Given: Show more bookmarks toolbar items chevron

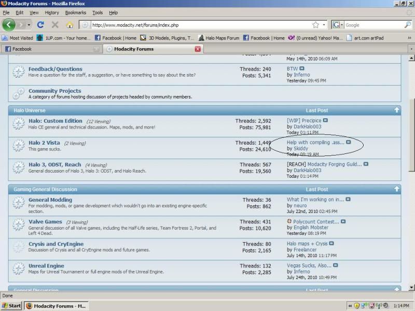Looking at the screenshot, I should pyautogui.click(x=409, y=38).
